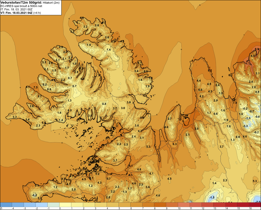Click the 'IT: Fim. 18. 03. 2021 00Z' line
Image resolution: width=261 pixels, height=210 pixels.
tap(16, 9)
